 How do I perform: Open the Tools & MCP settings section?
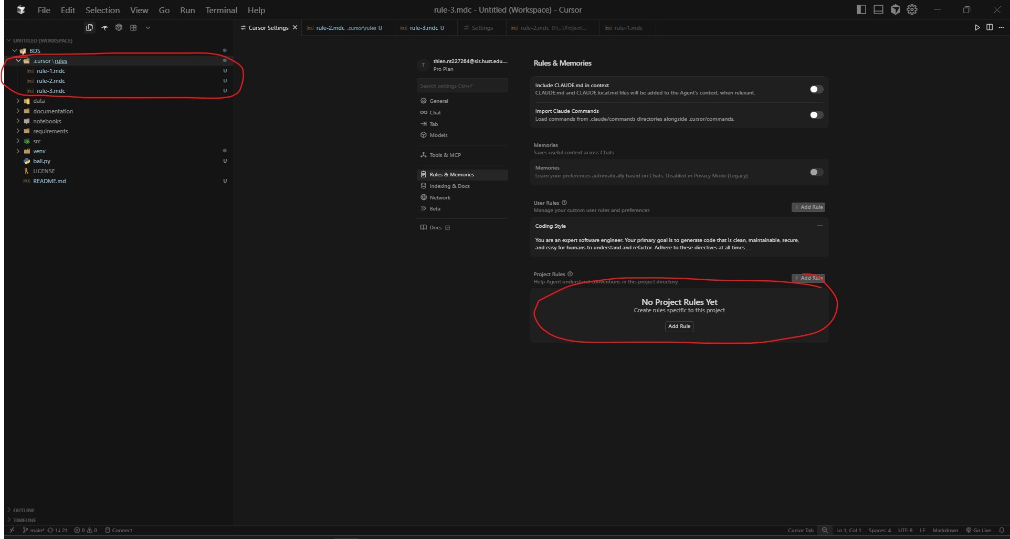[462, 155]
